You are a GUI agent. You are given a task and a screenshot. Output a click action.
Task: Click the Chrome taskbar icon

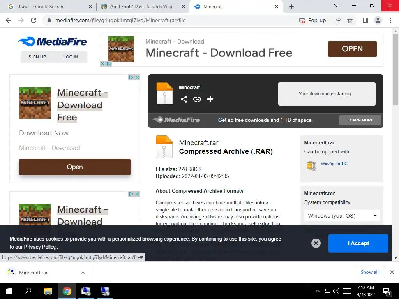point(67,291)
